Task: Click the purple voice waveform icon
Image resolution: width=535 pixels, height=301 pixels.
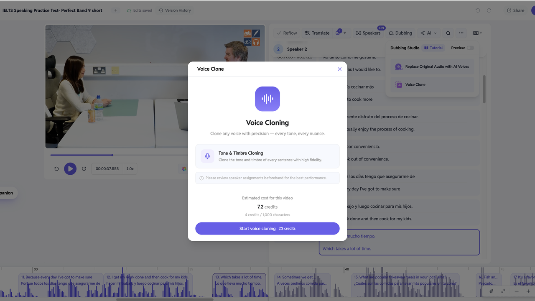Action: click(x=267, y=99)
